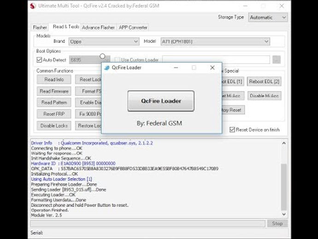This screenshot has height=239, width=318.
Task: Click the Reset Lock button
Action: coord(88,79)
